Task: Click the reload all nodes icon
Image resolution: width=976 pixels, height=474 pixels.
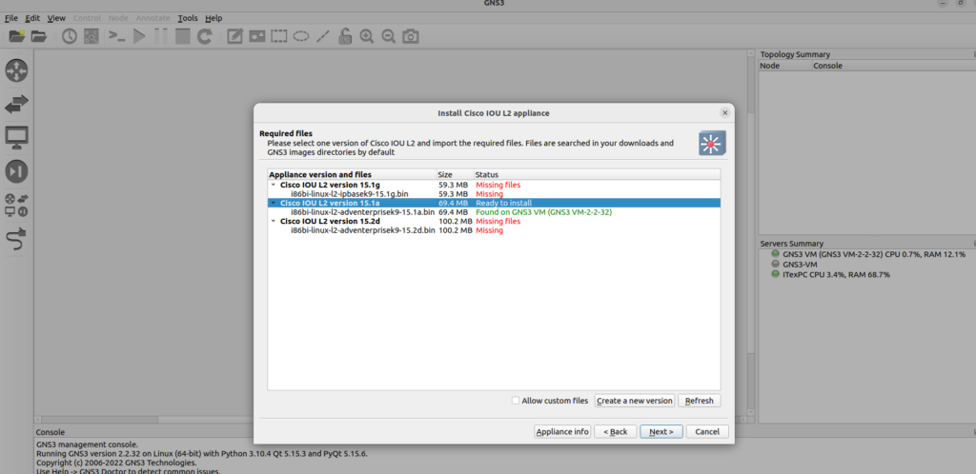Action: tap(205, 36)
